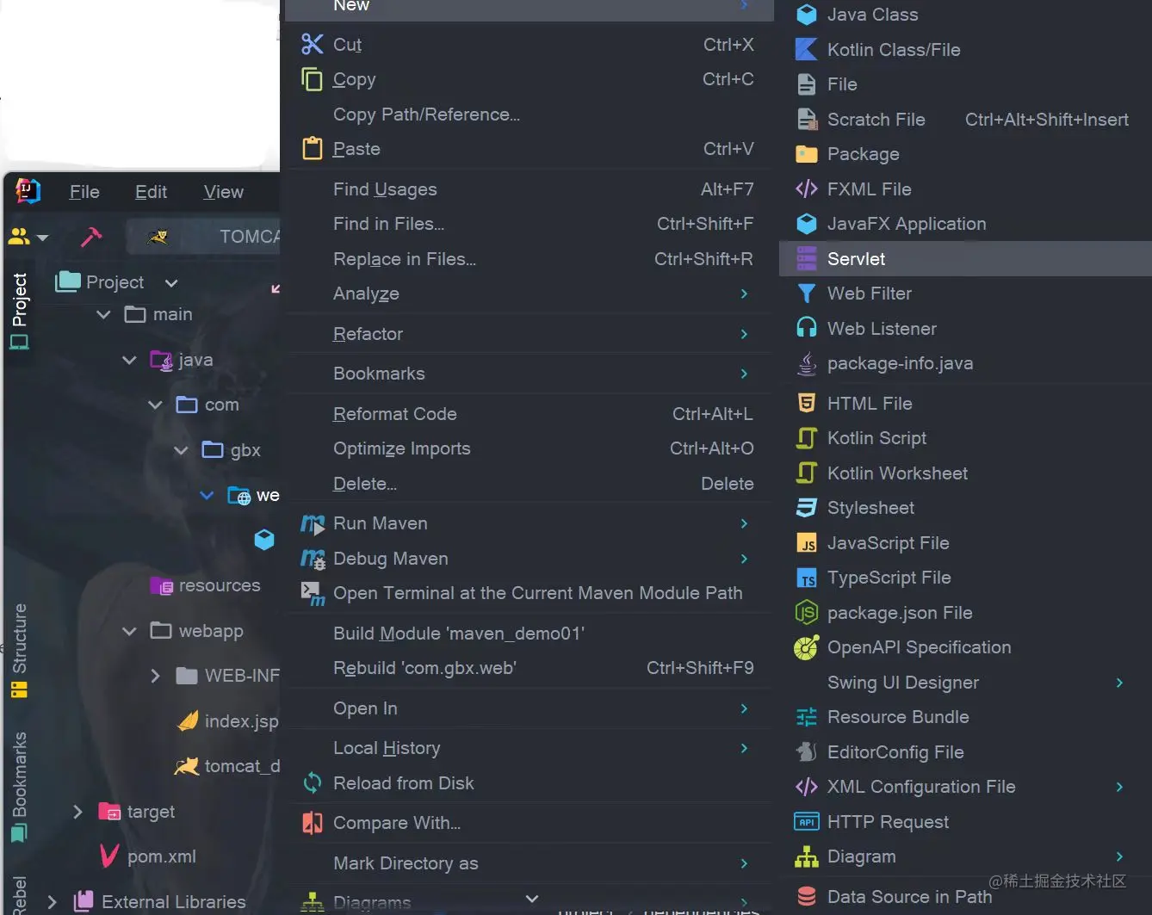This screenshot has height=915, width=1152.
Task: Collapse the java source folder
Action: [x=129, y=360]
